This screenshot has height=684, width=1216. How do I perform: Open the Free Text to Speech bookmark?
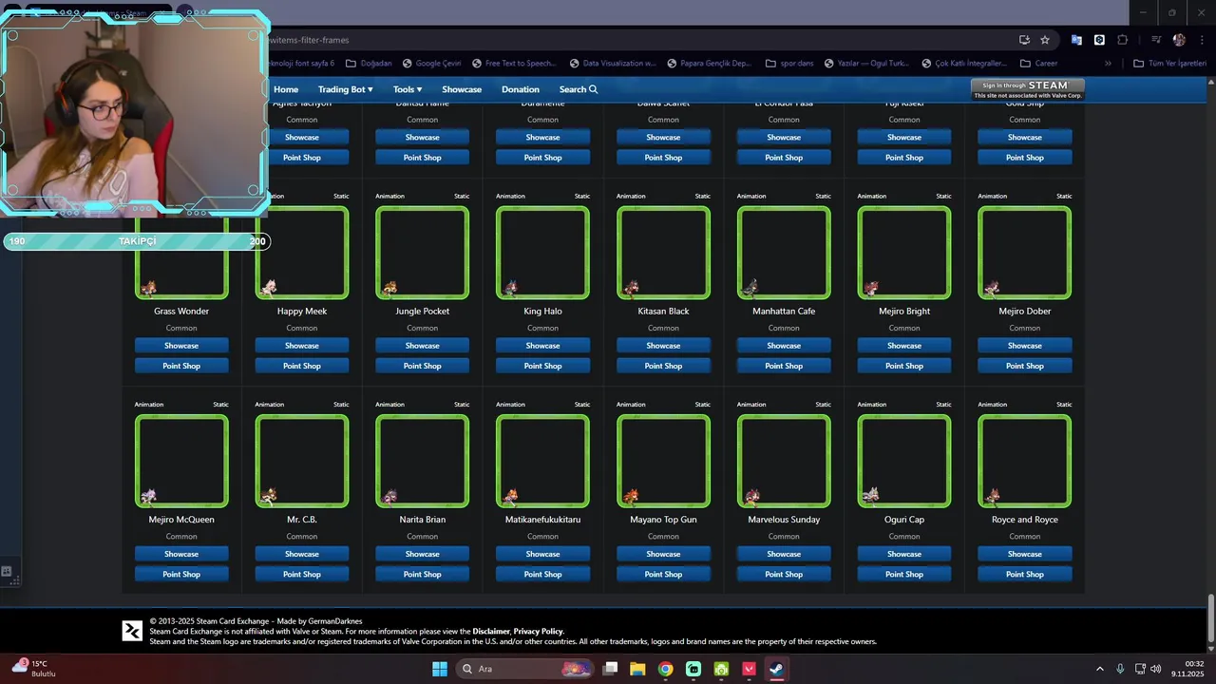(513, 64)
